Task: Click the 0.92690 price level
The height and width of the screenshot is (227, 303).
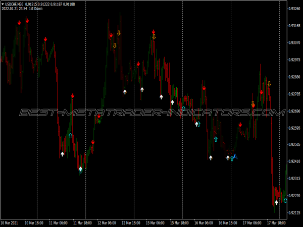Action: (x=294, y=111)
